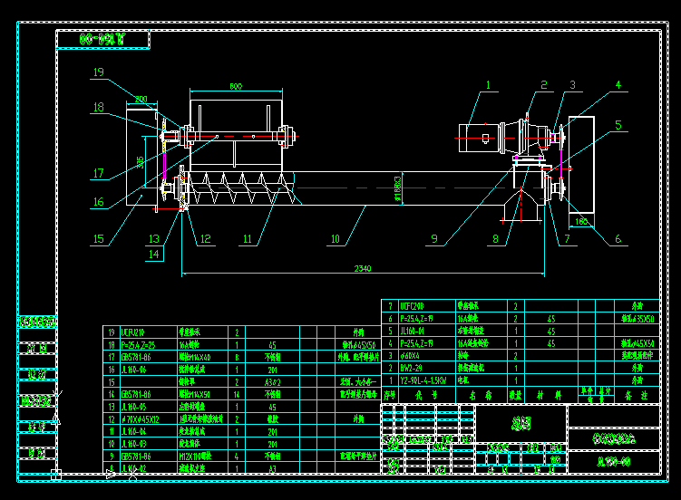The height and width of the screenshot is (500, 681).
Task: Click callout number 1 above the motor
Action: tap(488, 85)
